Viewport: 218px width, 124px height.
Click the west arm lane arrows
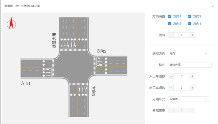48,72
